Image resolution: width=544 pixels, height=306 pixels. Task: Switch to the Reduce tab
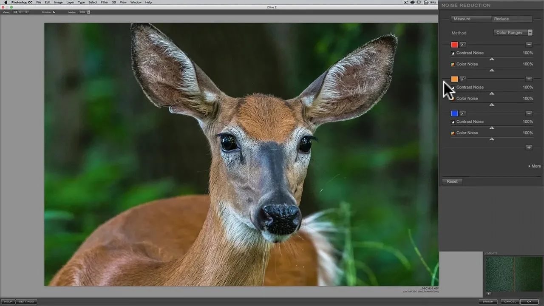coord(512,19)
